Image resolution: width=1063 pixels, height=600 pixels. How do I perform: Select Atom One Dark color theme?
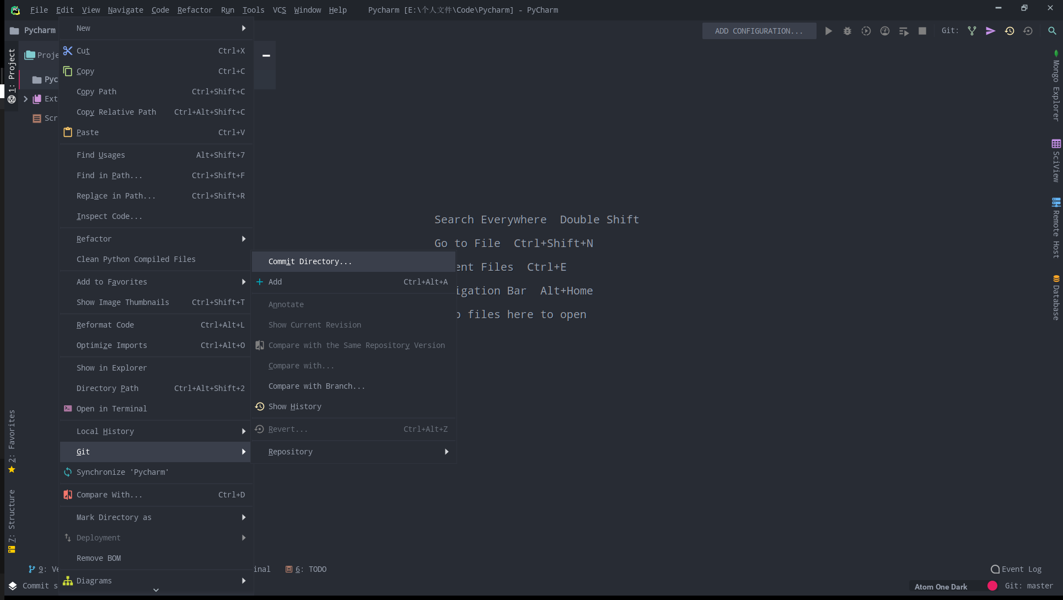(941, 586)
